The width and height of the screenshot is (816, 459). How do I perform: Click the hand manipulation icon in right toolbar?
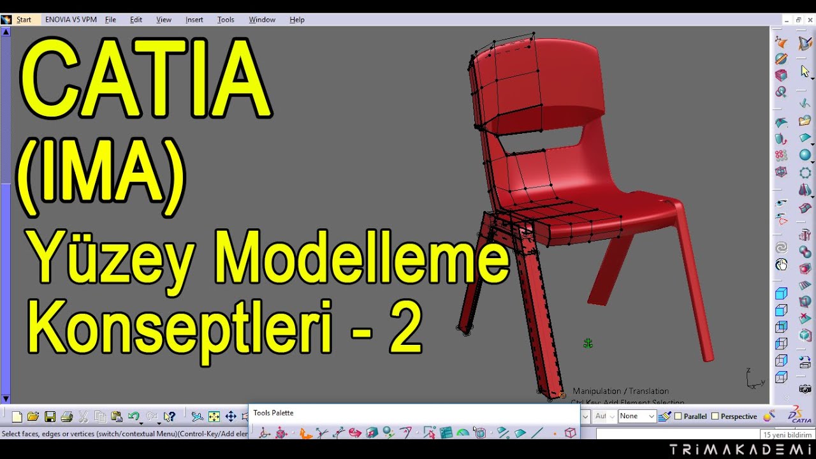coord(781,265)
